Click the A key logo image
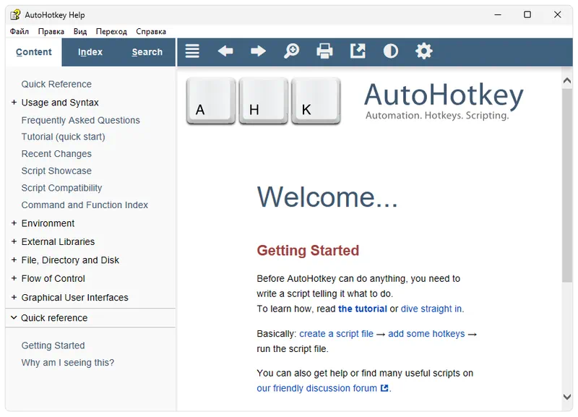This screenshot has width=578, height=417. tap(211, 100)
